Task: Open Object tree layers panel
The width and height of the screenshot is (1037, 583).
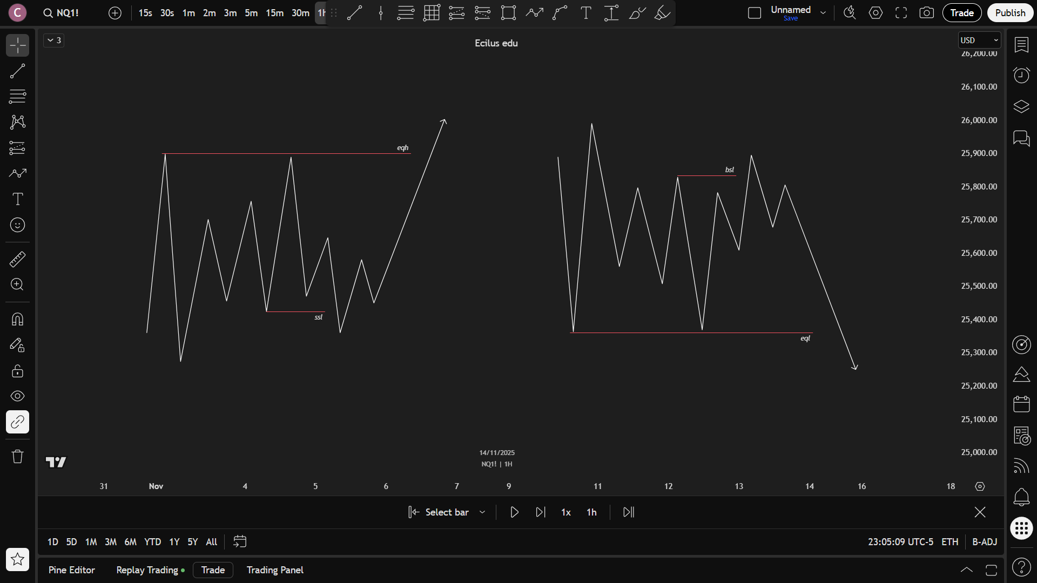Action: [1021, 106]
